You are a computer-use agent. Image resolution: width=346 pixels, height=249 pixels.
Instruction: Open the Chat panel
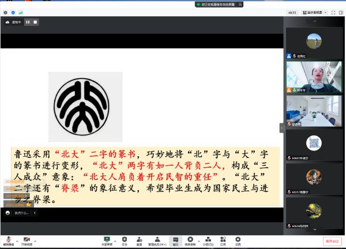174,240
